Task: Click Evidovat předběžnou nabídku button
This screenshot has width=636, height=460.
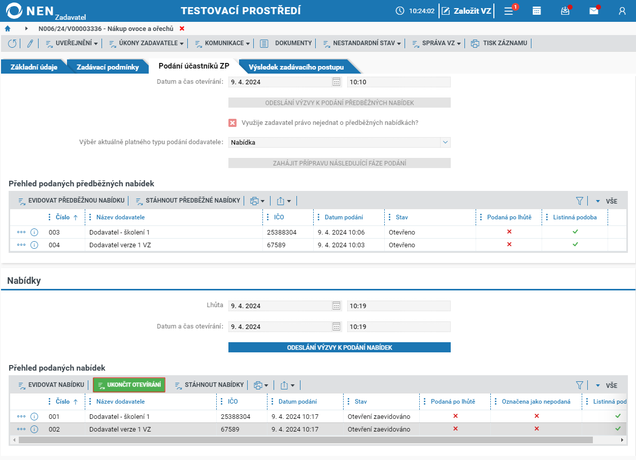Action: pyautogui.click(x=71, y=201)
